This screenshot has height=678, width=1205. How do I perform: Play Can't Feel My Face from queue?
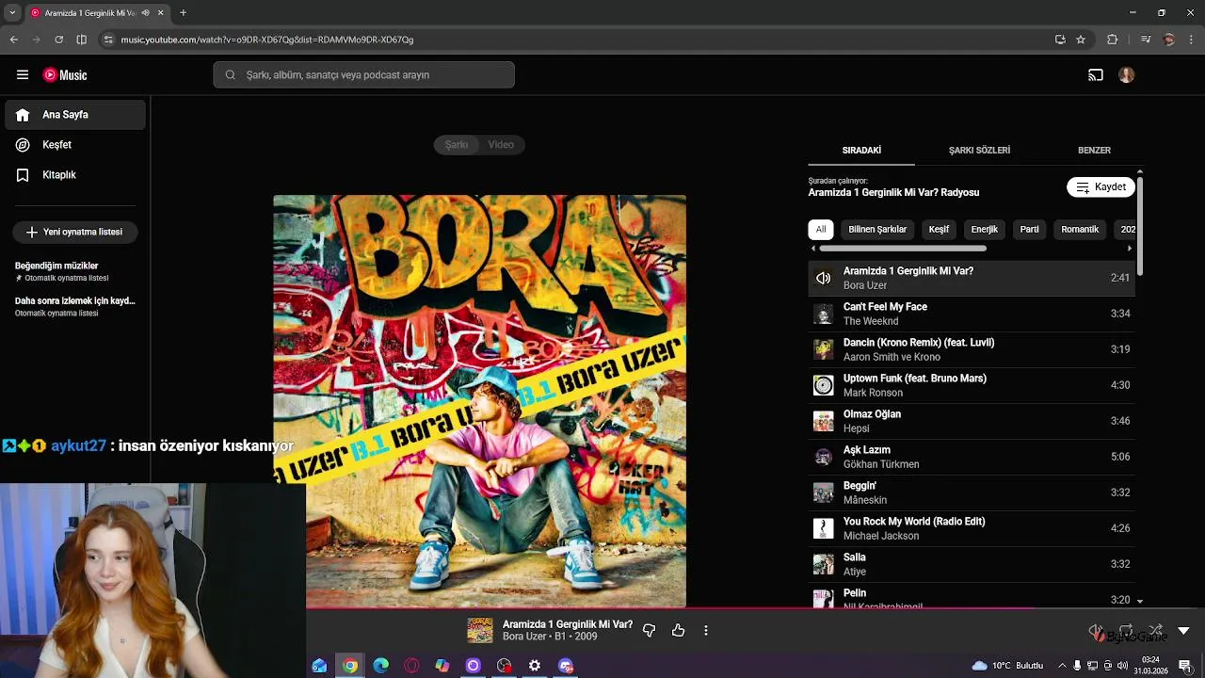click(x=972, y=314)
